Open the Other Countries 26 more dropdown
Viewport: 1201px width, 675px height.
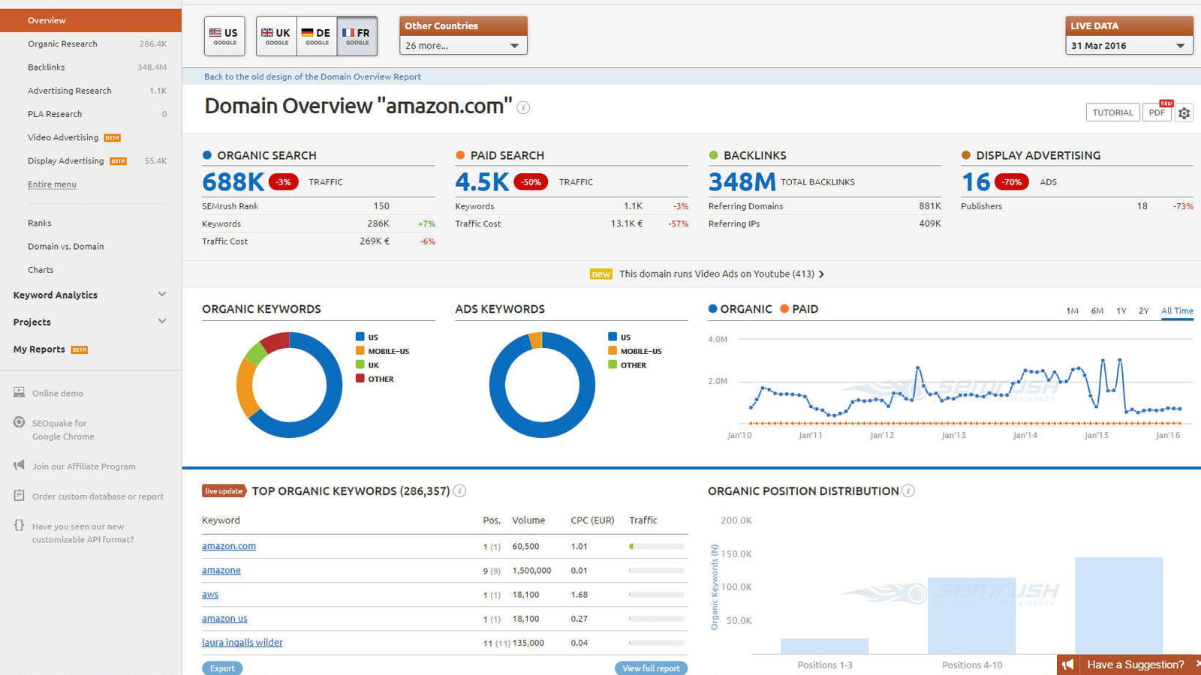click(463, 46)
